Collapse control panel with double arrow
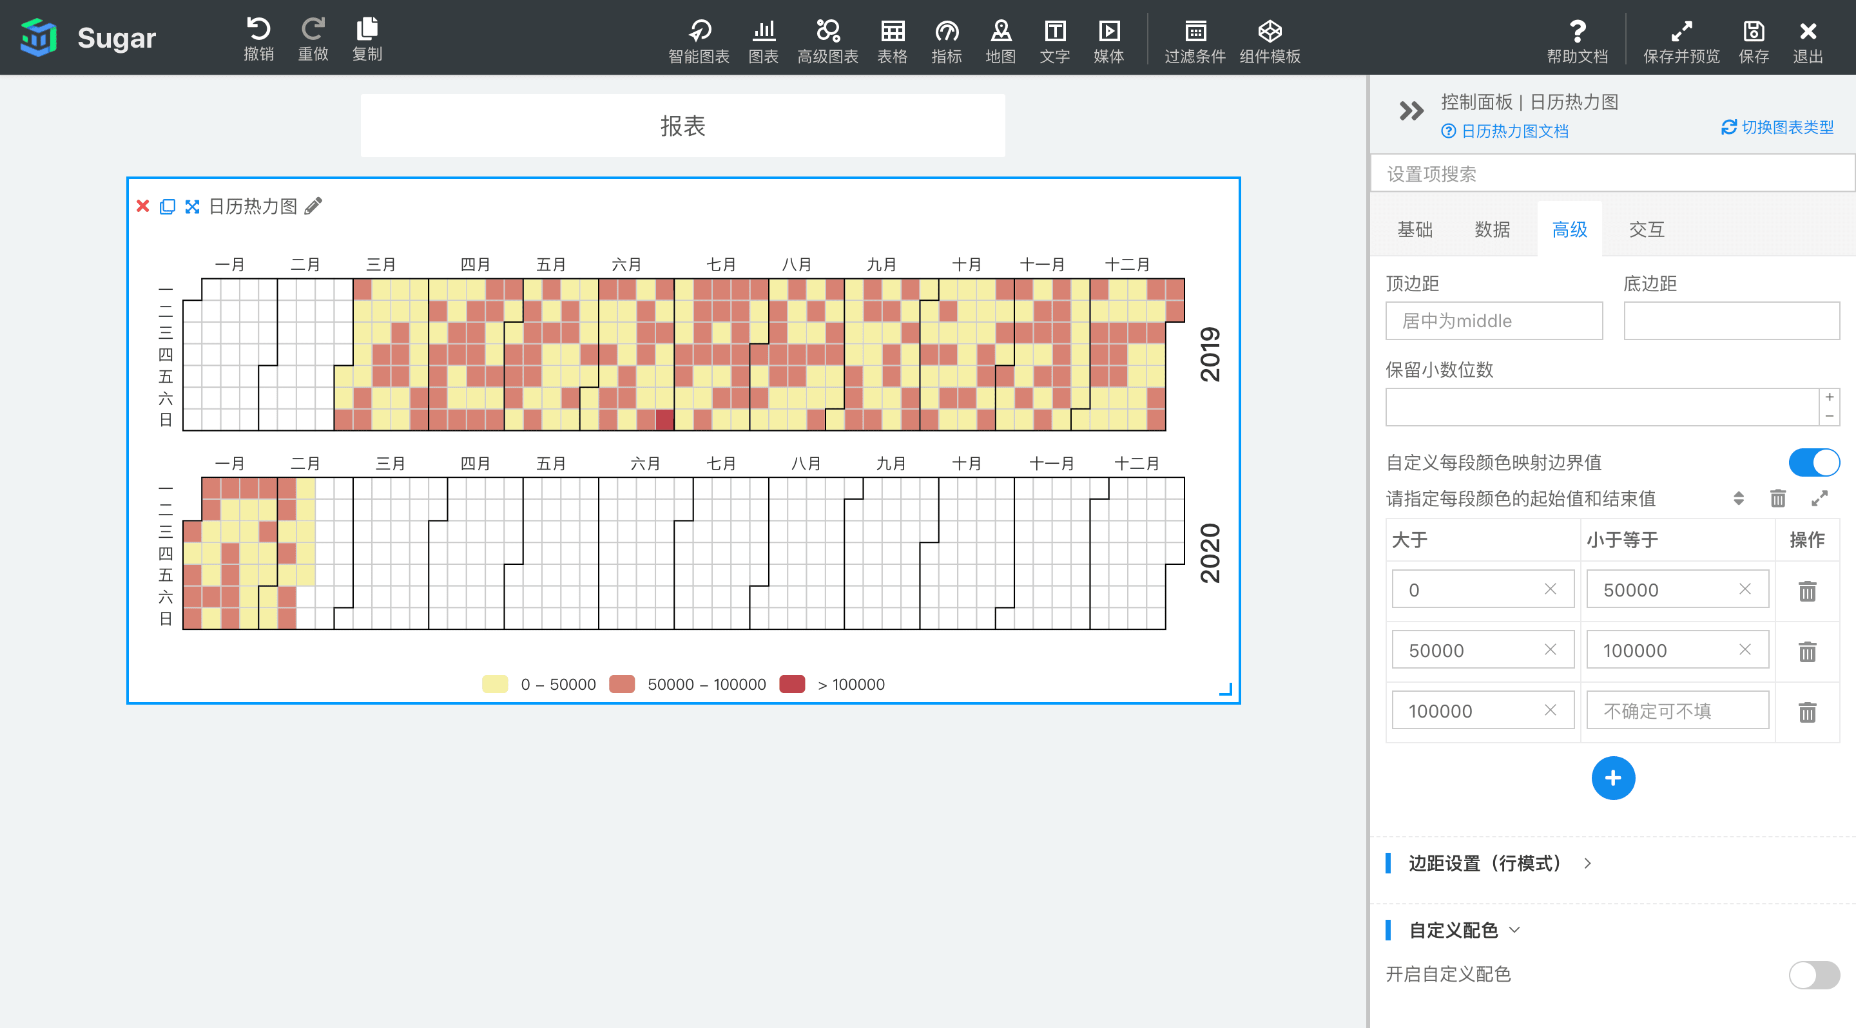This screenshot has height=1028, width=1856. (1411, 111)
